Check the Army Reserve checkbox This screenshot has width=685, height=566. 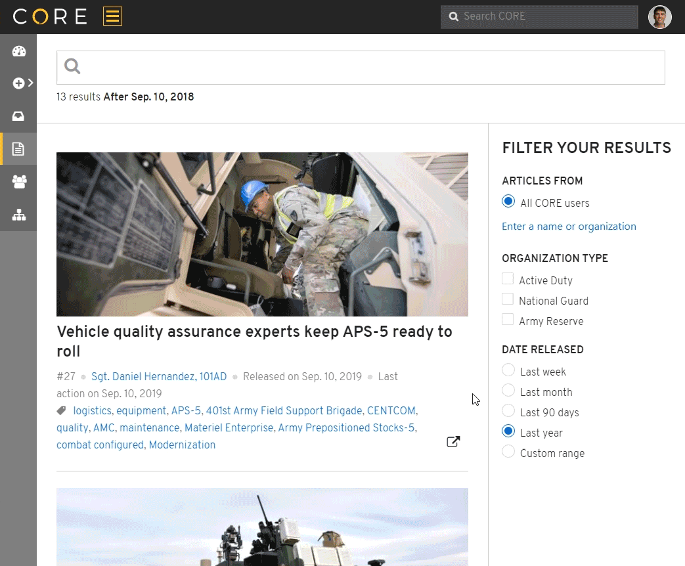[508, 319]
